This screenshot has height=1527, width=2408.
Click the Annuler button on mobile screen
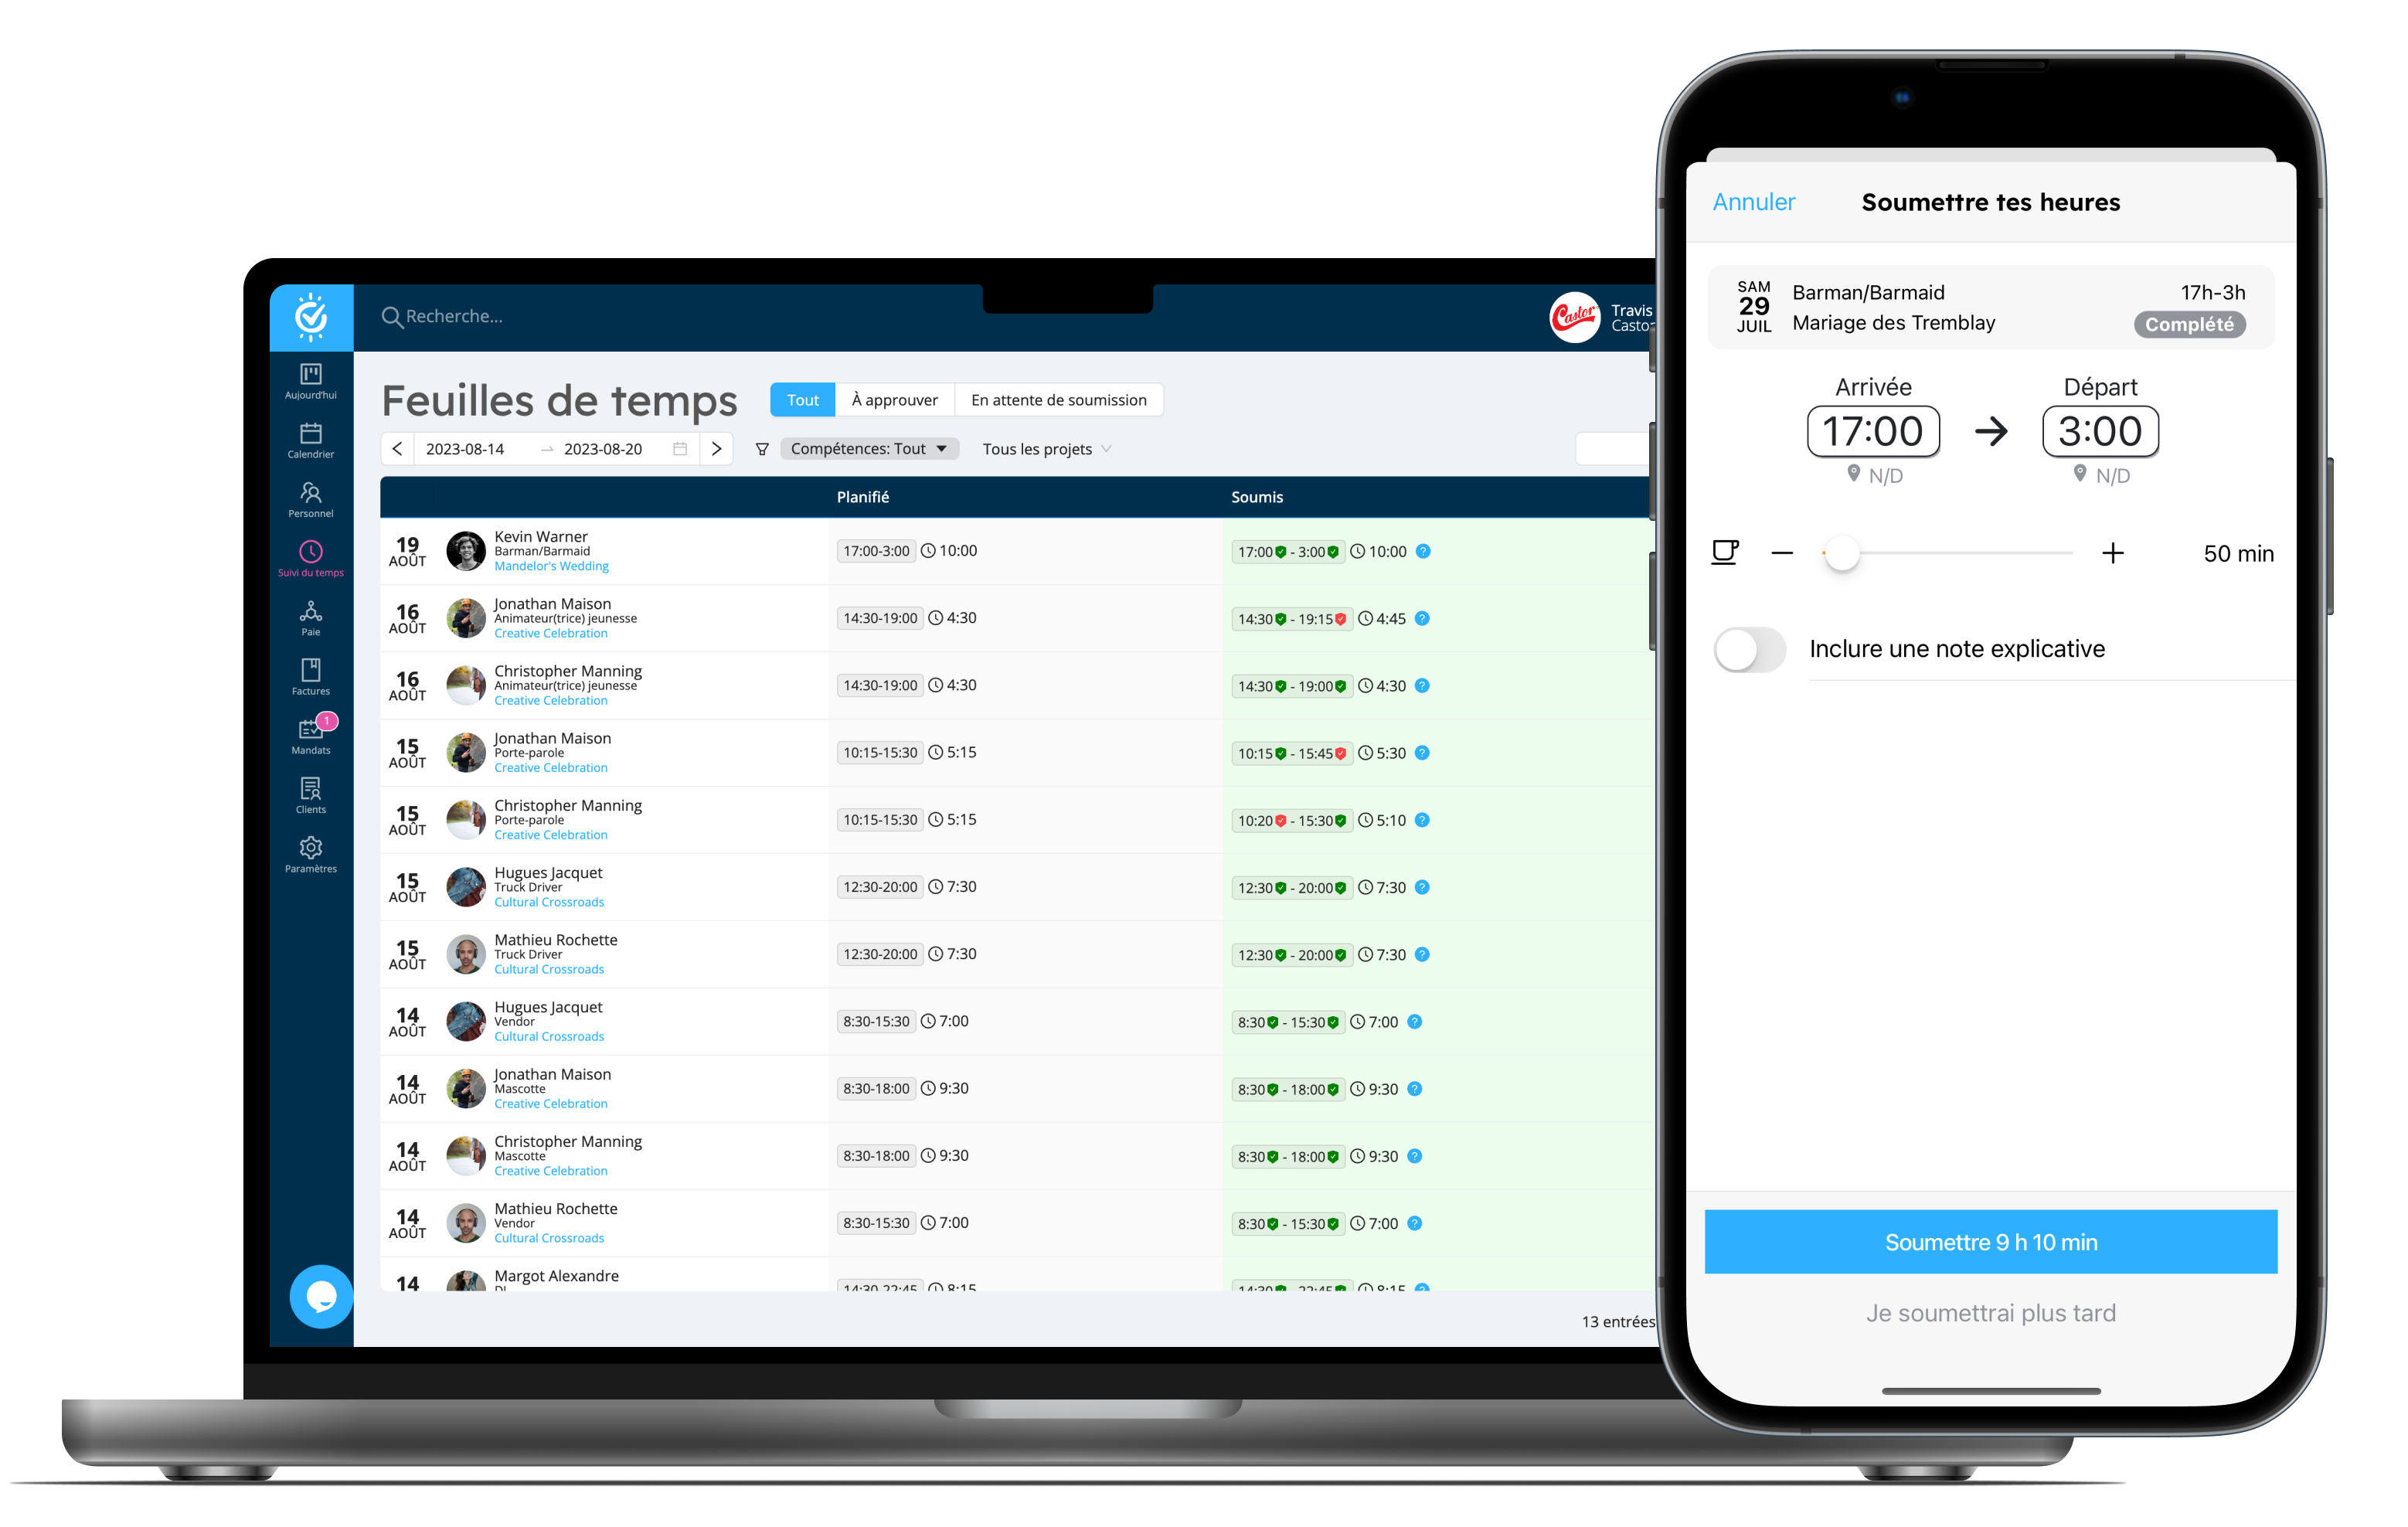tap(1755, 202)
